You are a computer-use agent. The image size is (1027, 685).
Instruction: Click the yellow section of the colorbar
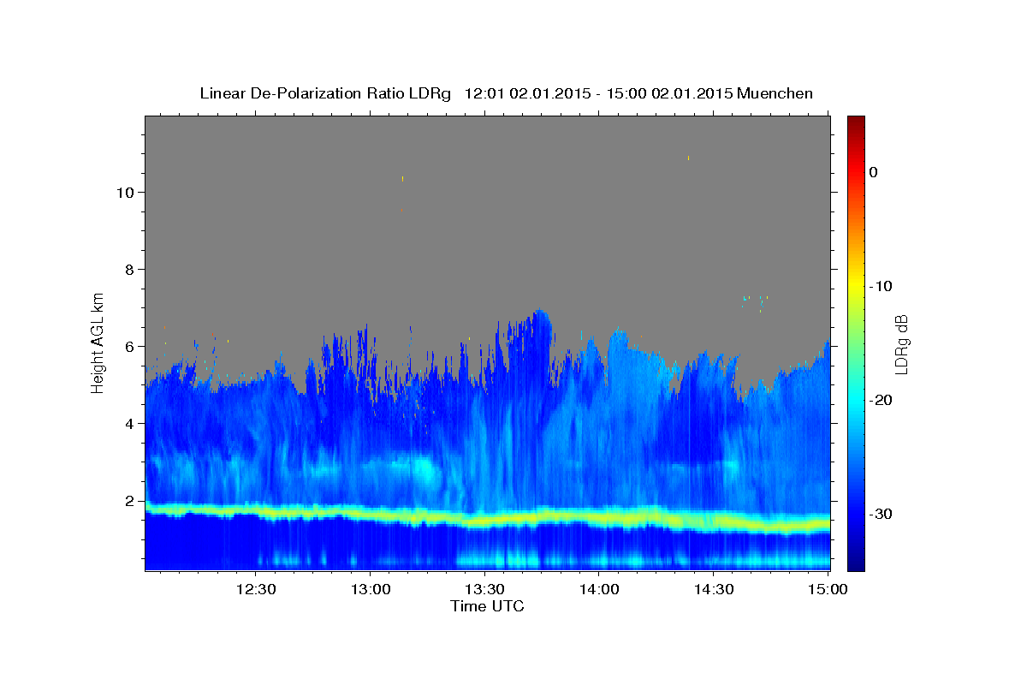[x=856, y=283]
